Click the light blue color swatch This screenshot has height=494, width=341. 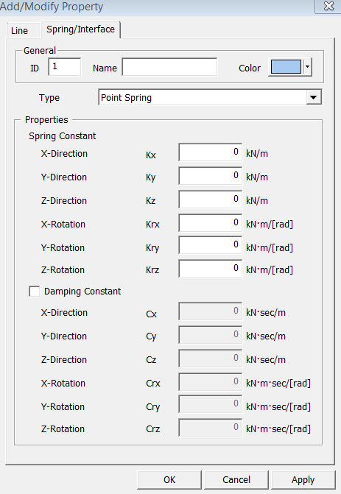point(286,67)
